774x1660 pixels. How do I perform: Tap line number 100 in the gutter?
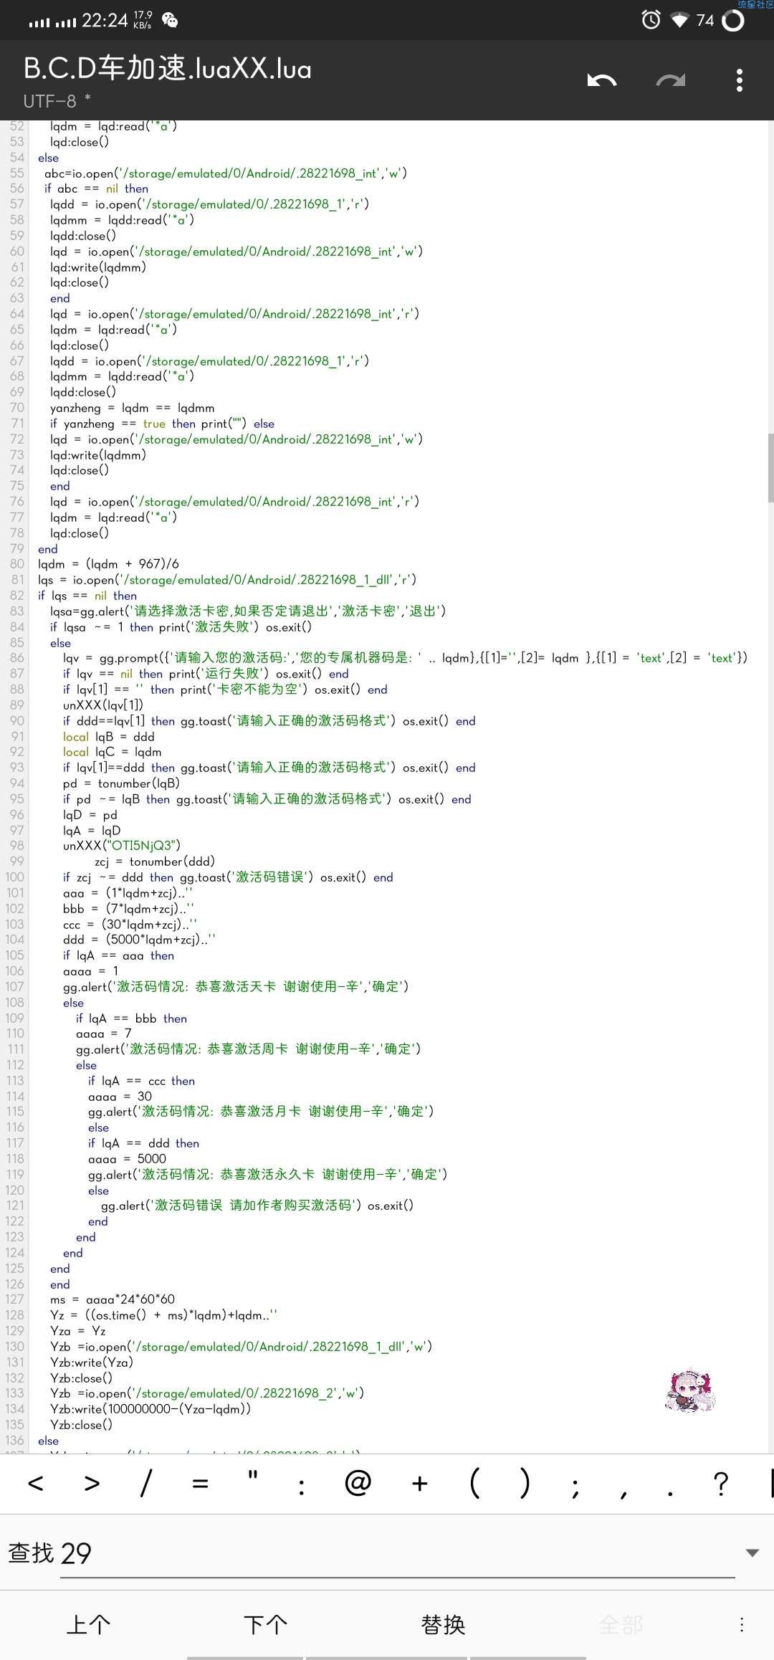(14, 877)
